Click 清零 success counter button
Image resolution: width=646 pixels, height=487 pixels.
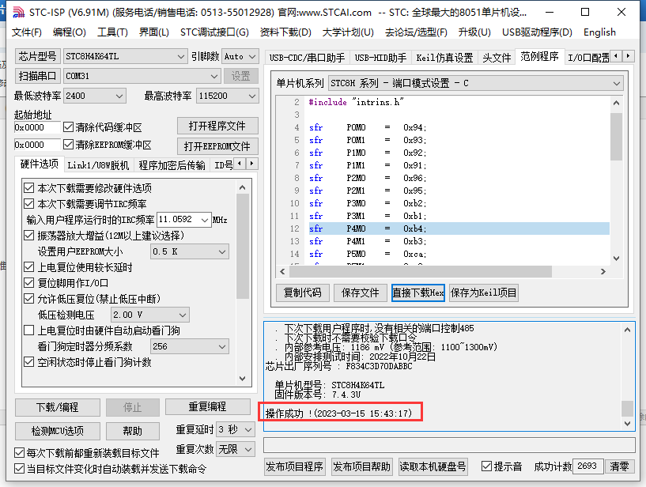click(x=619, y=466)
